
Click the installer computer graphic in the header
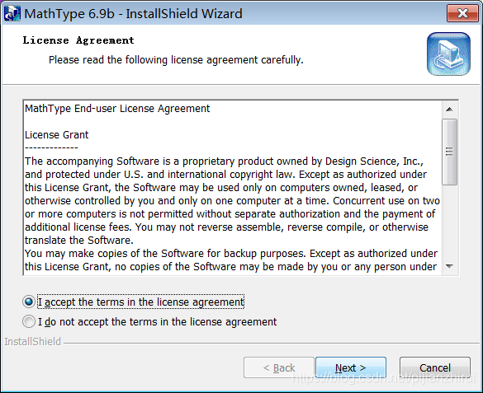[448, 54]
